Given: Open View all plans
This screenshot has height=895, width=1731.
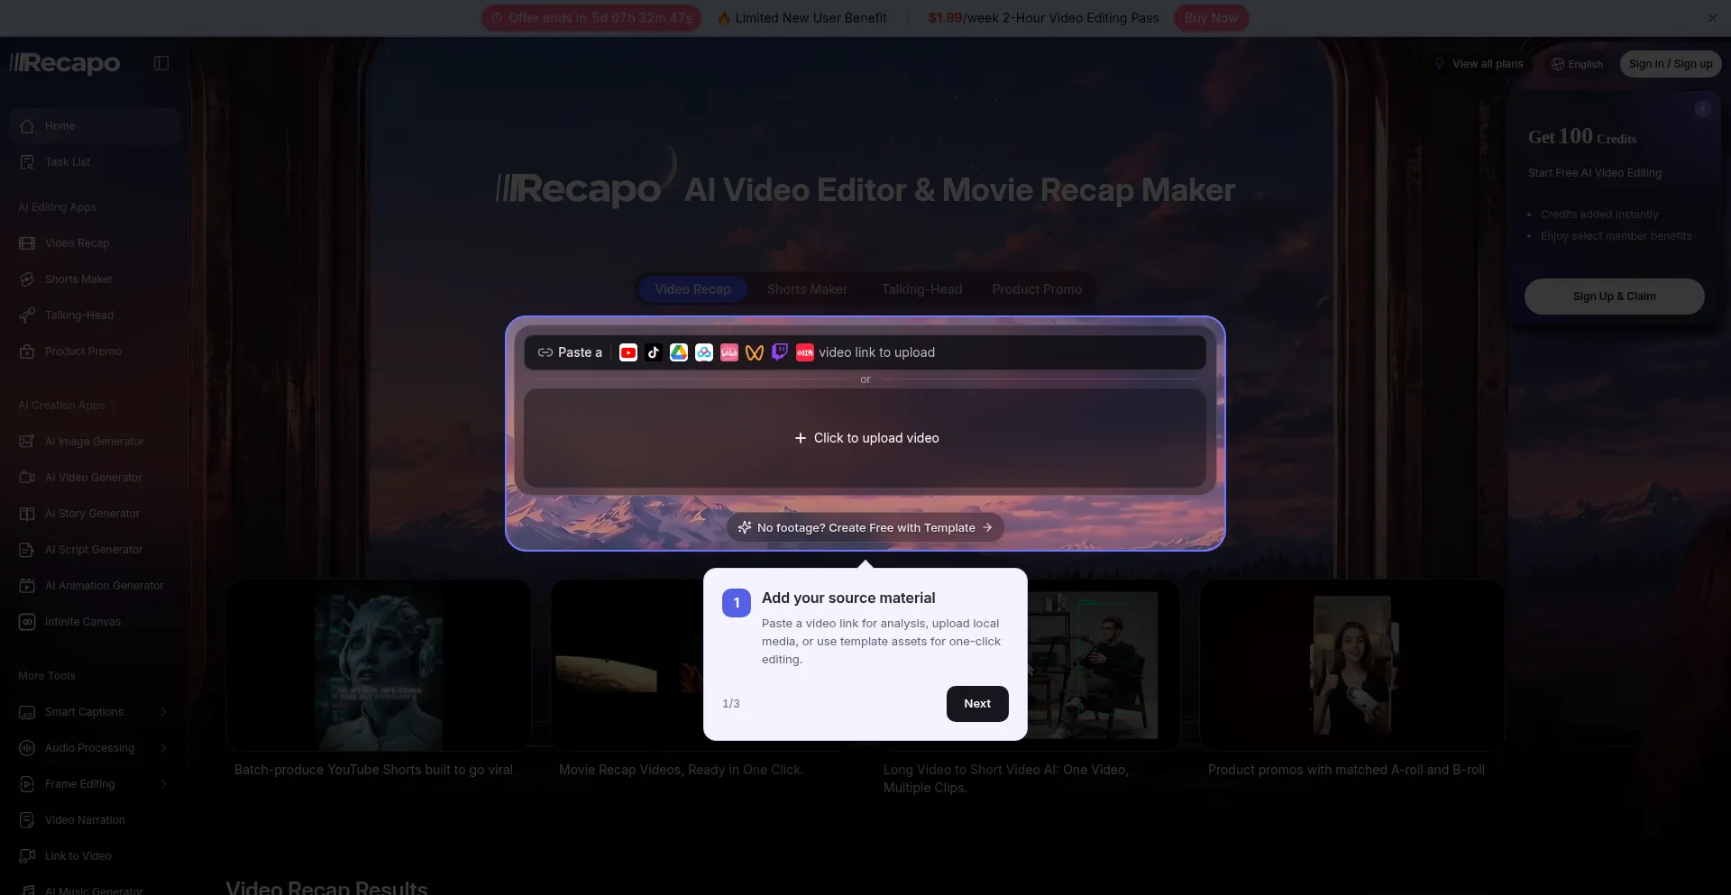Looking at the screenshot, I should (1479, 64).
